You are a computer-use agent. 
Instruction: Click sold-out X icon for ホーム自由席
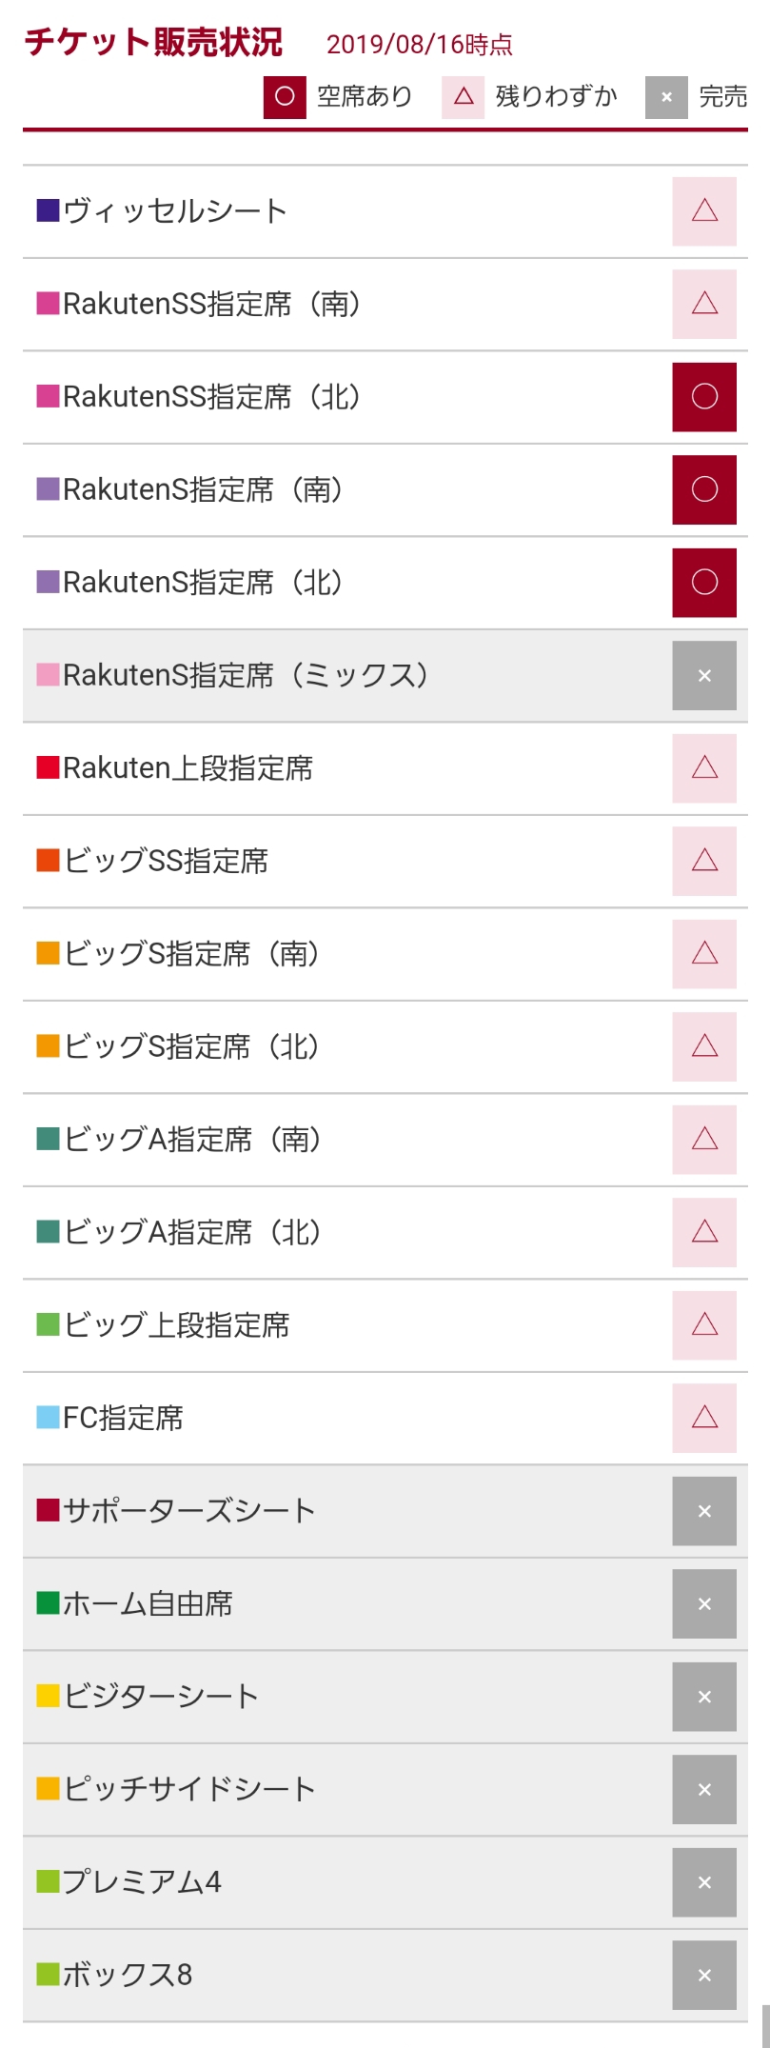704,1603
